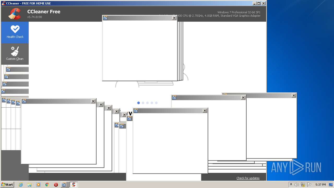The image size is (334, 188).
Task: Minimize the CCleaner window
Action: pyautogui.click(x=254, y=3)
